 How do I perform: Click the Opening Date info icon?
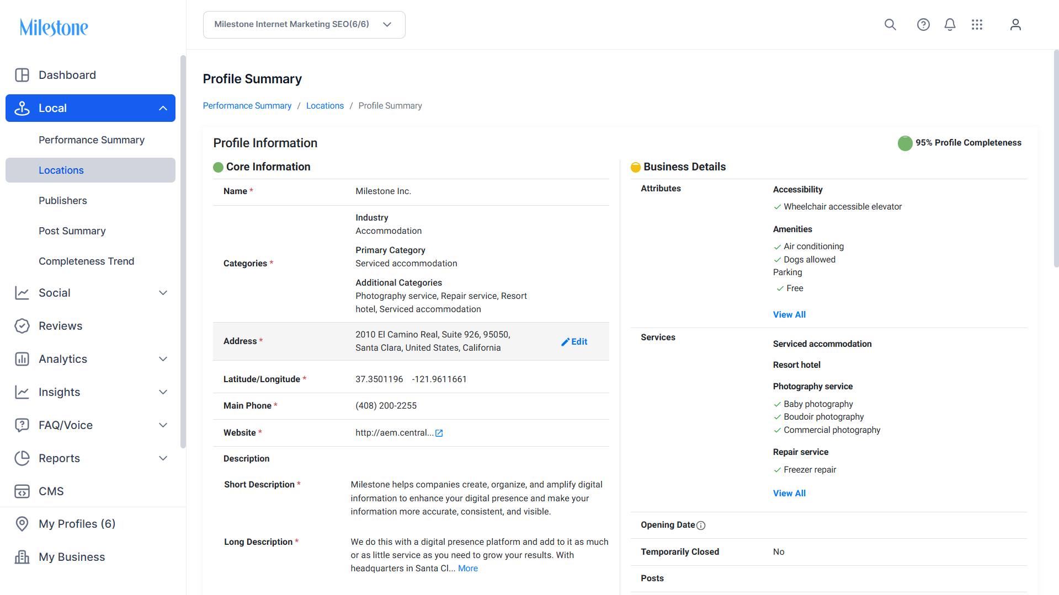701,526
